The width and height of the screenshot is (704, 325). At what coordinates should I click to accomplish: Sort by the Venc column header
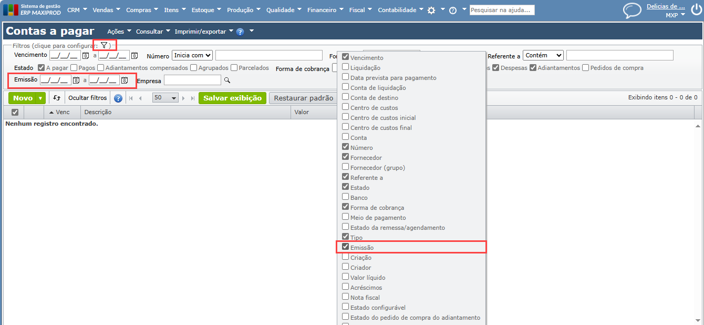(x=62, y=112)
